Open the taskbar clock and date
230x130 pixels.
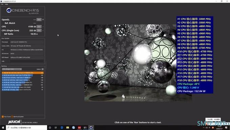point(220,128)
